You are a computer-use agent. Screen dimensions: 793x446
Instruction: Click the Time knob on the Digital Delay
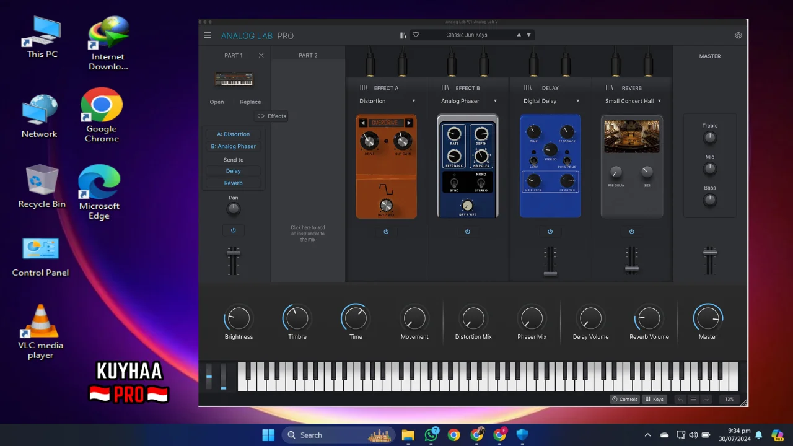(533, 131)
